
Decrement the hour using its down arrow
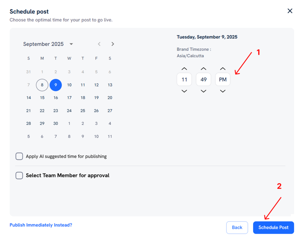coord(184,91)
